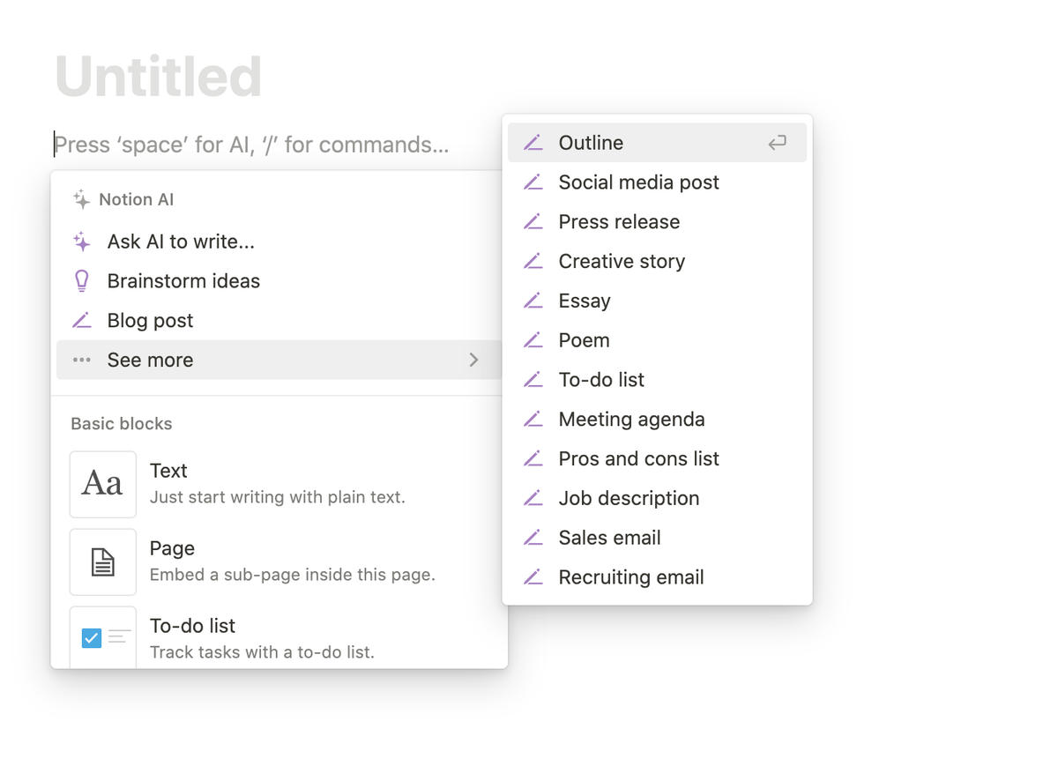
Task: Click the enter arrow icon on Outline
Action: click(777, 143)
